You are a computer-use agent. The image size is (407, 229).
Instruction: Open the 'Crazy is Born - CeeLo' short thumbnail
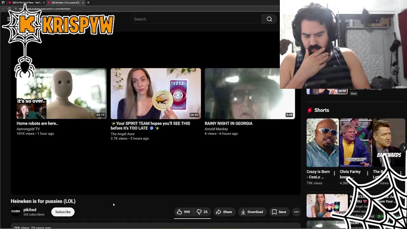pos(322,142)
